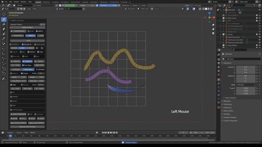The height and width of the screenshot is (147, 262).
Task: Select the Annotate tool
Action: 4,79
